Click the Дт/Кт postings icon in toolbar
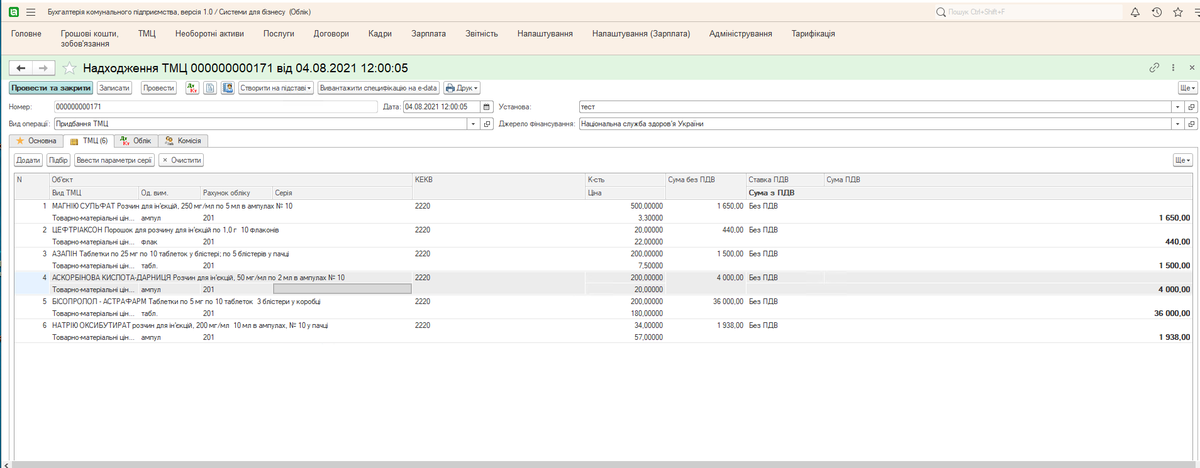 point(192,88)
